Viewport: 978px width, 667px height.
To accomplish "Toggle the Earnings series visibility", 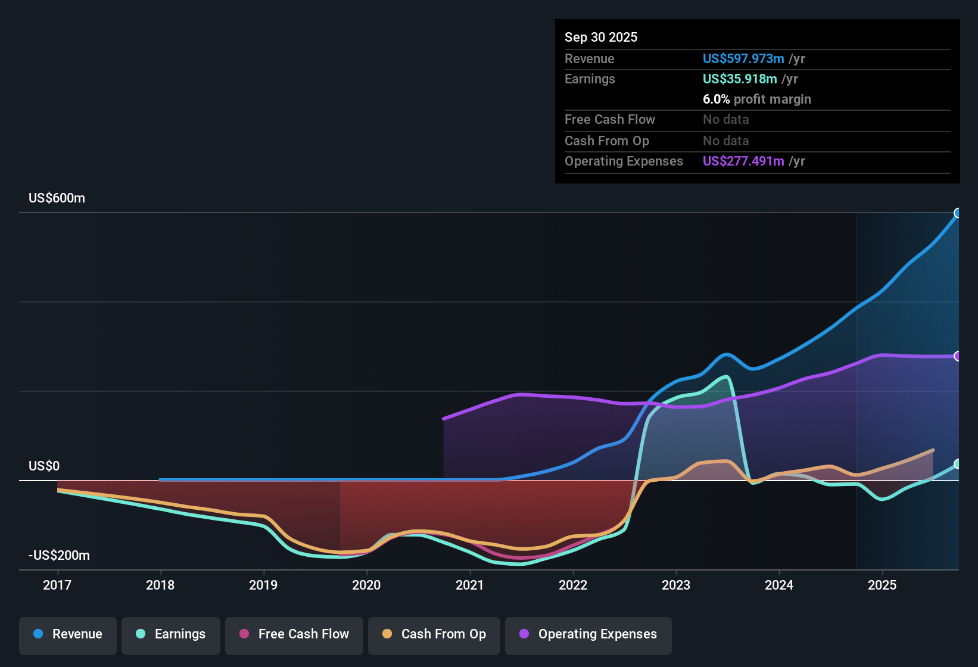I will (171, 634).
